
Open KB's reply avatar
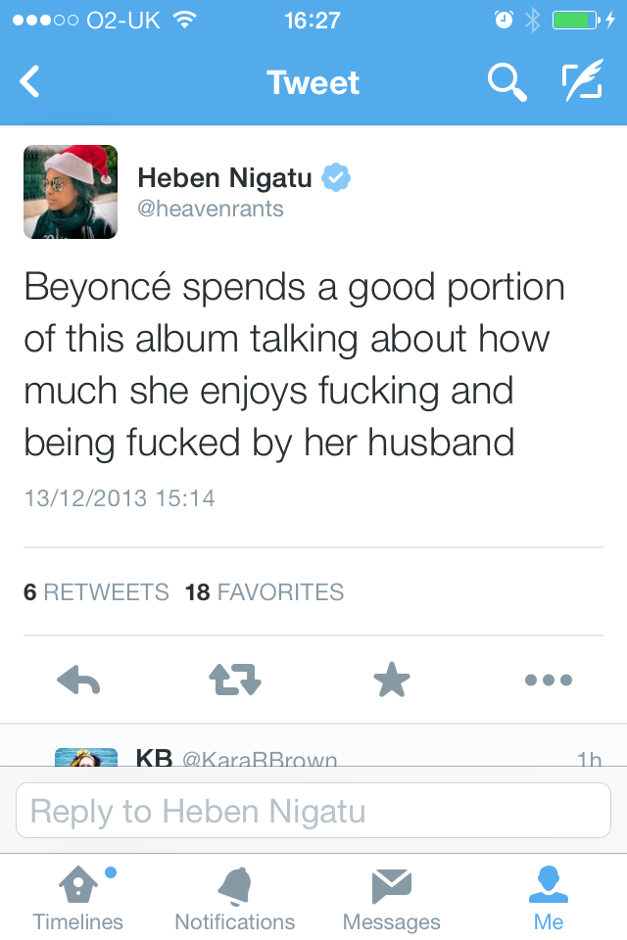point(85,758)
